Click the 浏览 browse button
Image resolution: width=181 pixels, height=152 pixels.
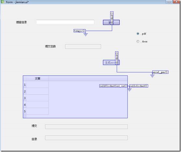[111, 22]
